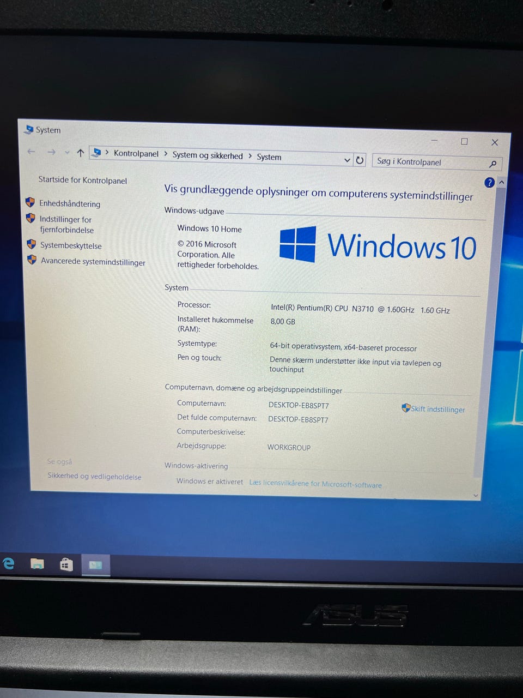Go forward with the forward arrow

51,152
